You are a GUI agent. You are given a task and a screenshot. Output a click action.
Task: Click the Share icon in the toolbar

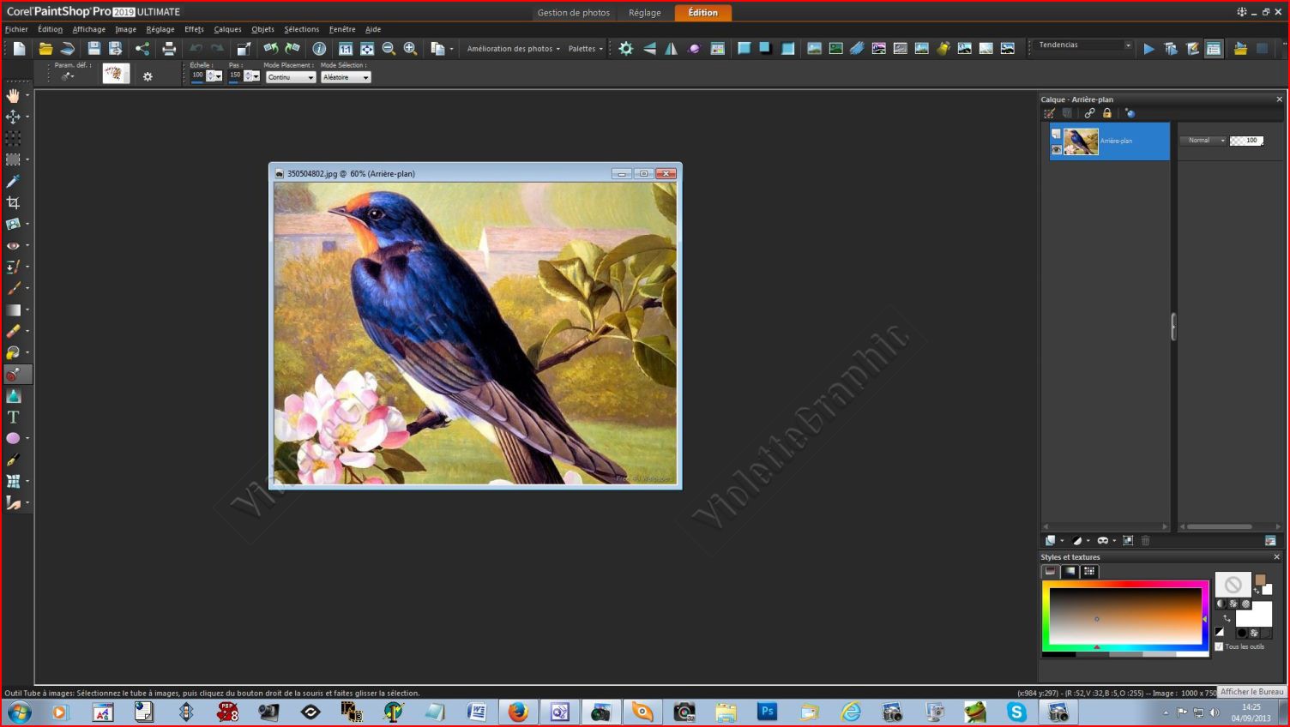pos(142,49)
